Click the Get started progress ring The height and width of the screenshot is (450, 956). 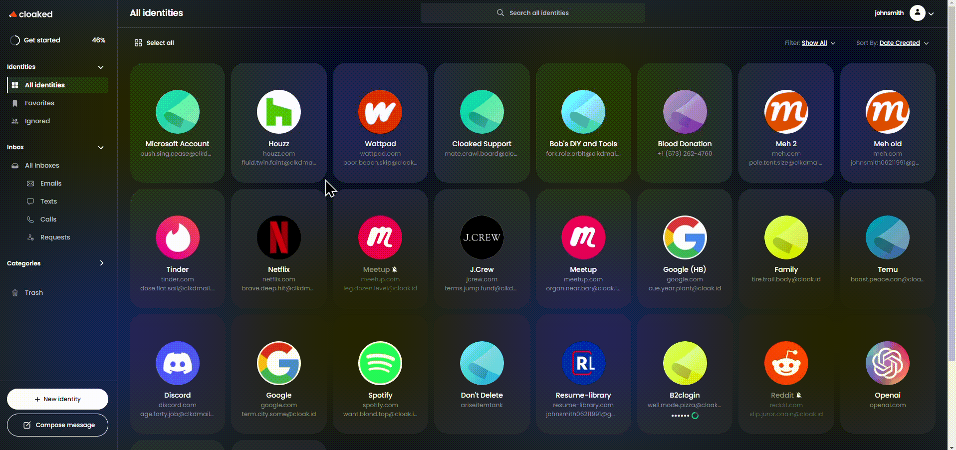pyautogui.click(x=15, y=40)
